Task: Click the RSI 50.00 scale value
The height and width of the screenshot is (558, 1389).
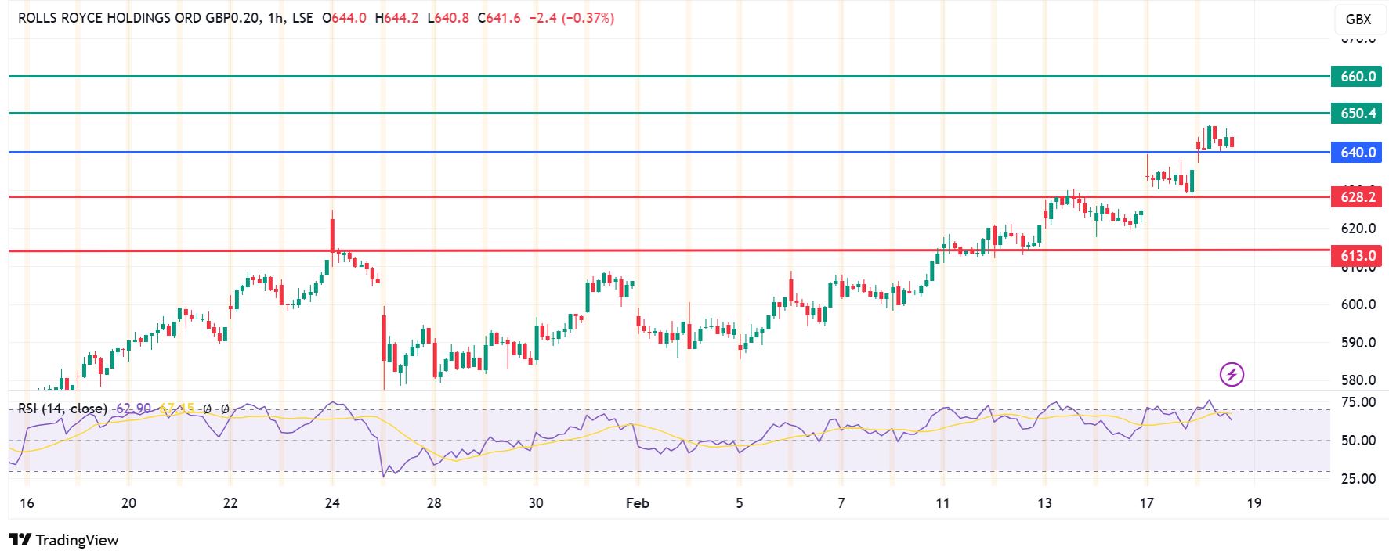Action: (1358, 441)
